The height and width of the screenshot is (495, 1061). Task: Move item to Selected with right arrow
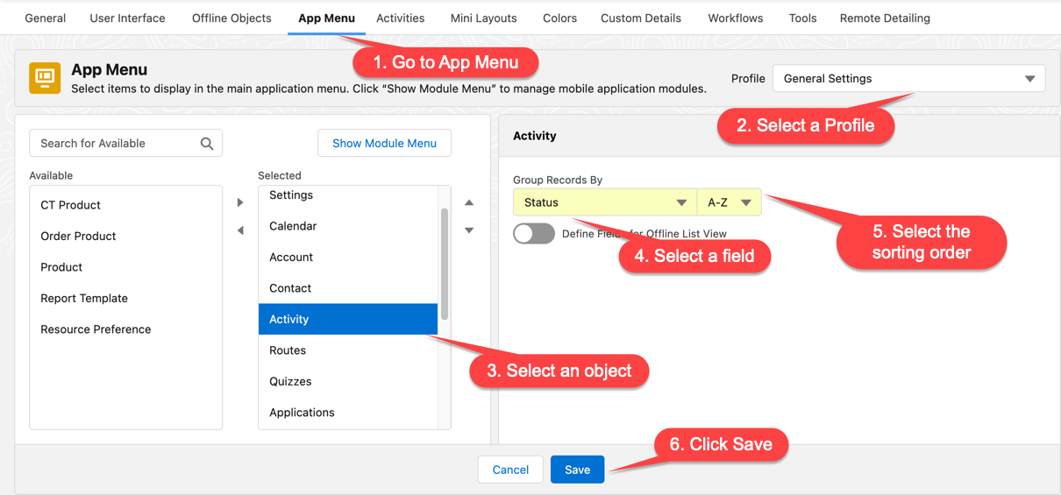pos(240,202)
